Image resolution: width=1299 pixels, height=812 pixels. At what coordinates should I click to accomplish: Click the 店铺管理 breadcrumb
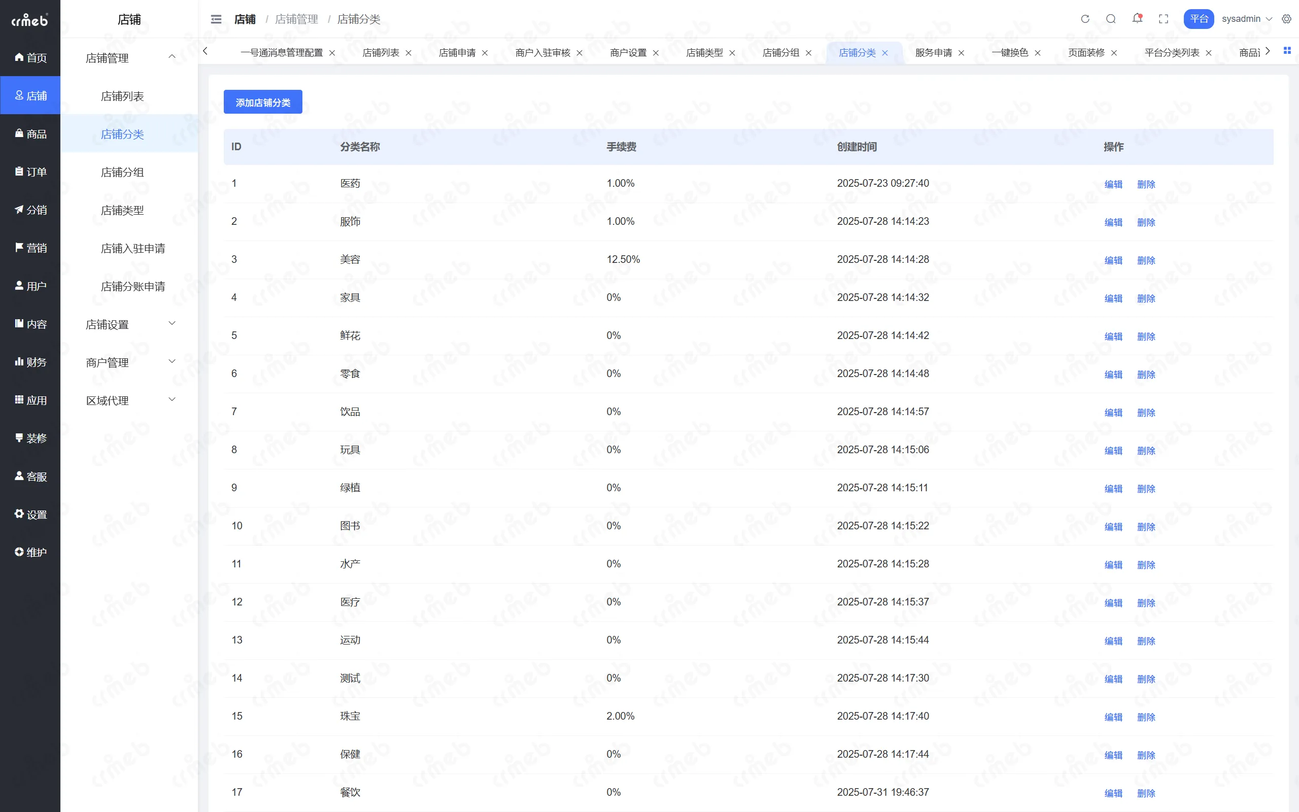click(296, 19)
